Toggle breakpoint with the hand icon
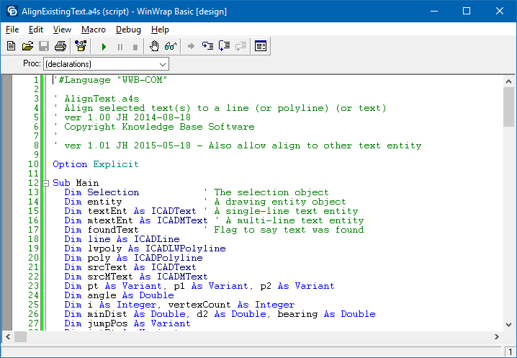This screenshot has width=517, height=358. coord(154,46)
